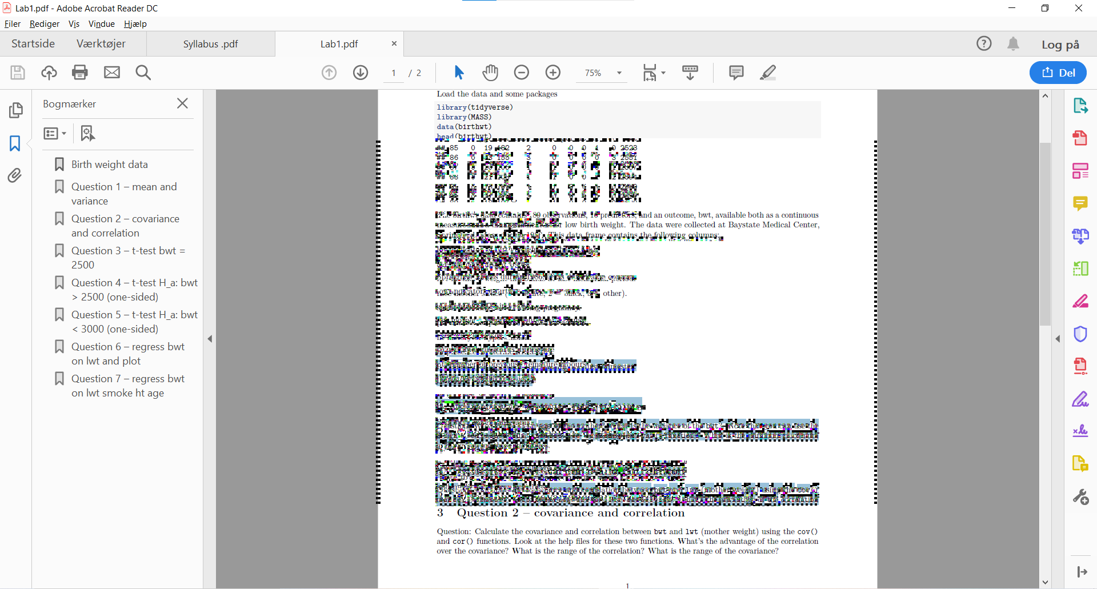Select the Hand tool
Screen dimensions: 1097x589
tap(490, 73)
